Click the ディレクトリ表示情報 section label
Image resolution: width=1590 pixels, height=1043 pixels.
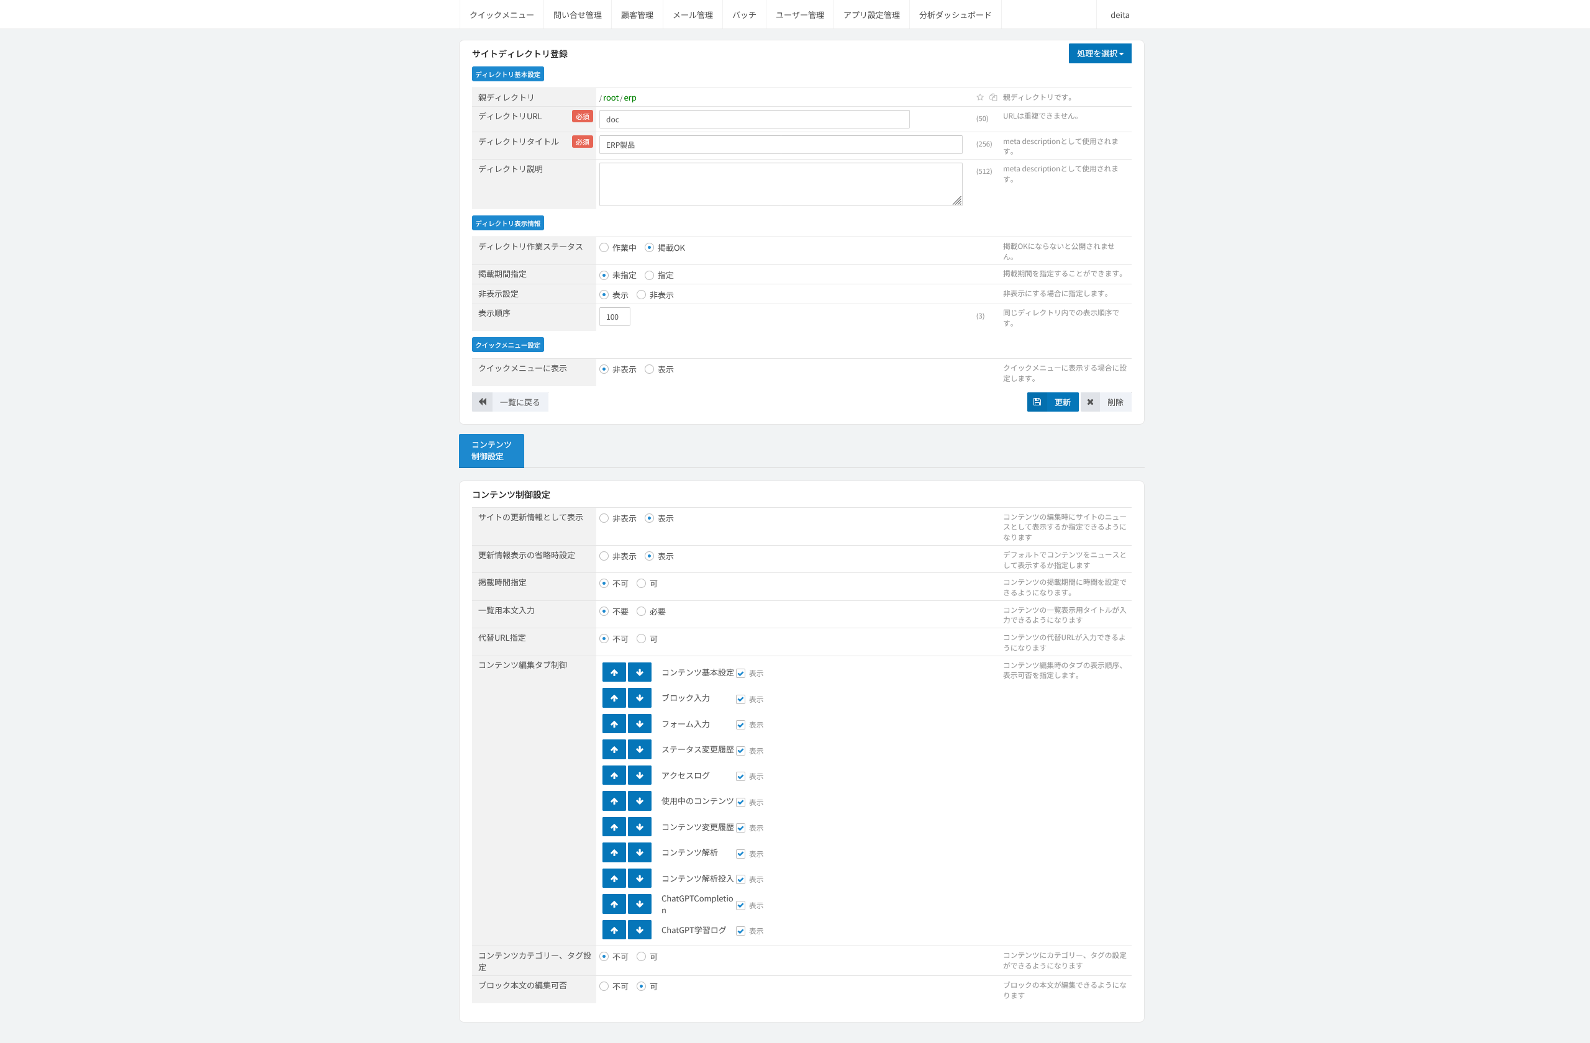coord(507,223)
